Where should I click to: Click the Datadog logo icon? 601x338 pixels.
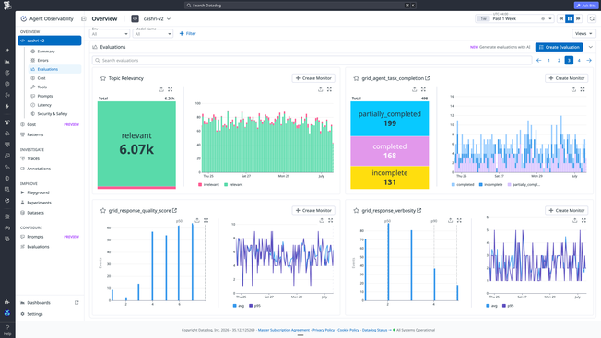(x=7, y=6)
